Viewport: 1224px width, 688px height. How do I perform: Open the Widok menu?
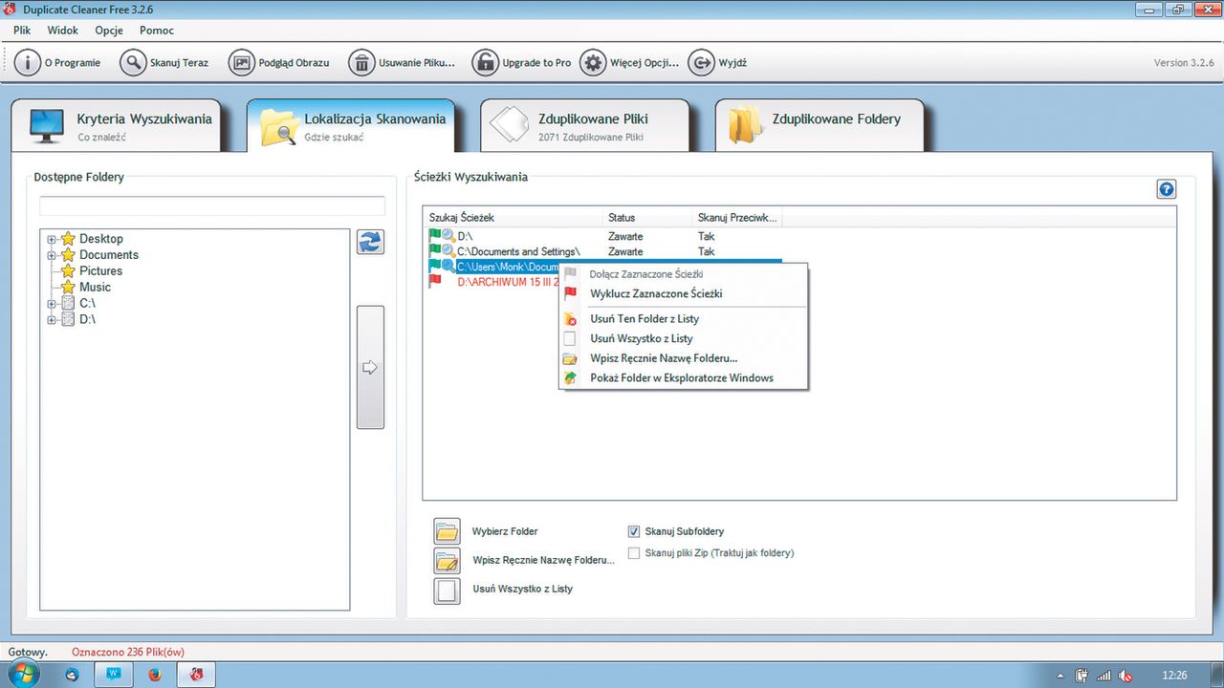point(63,31)
